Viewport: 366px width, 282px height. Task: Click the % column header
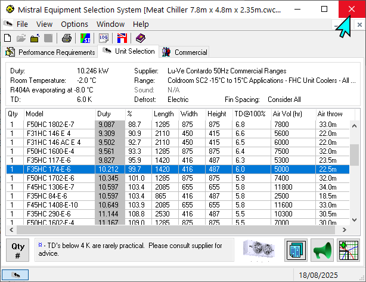pyautogui.click(x=139, y=114)
